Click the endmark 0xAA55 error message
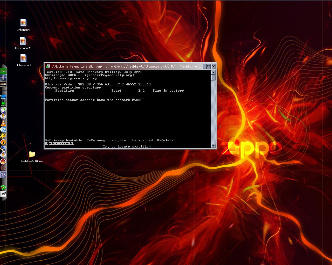Screen dimensions: 332x265 95,100
